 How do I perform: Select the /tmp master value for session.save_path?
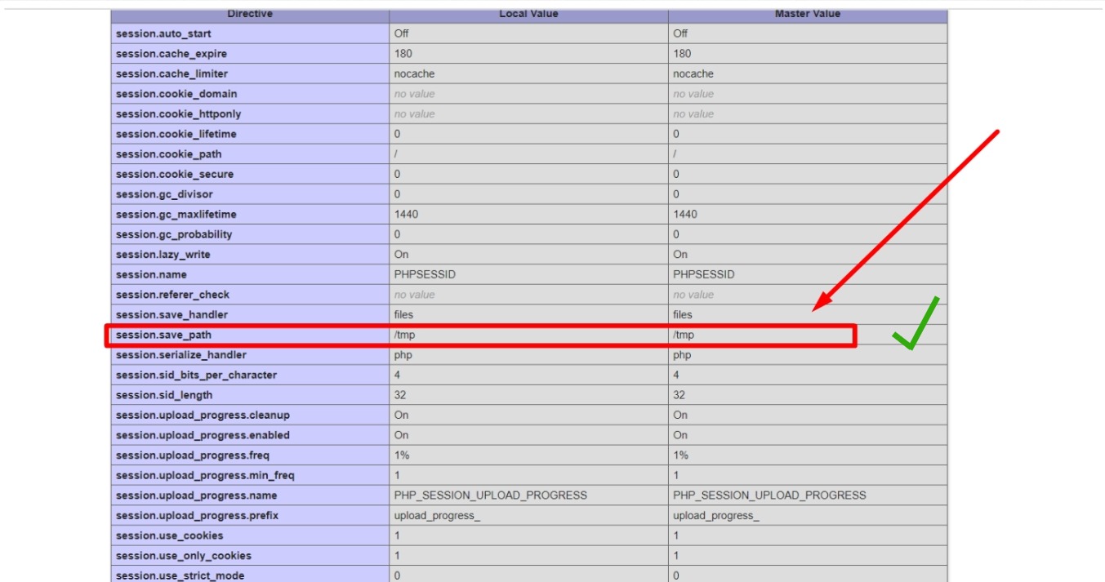pos(684,335)
